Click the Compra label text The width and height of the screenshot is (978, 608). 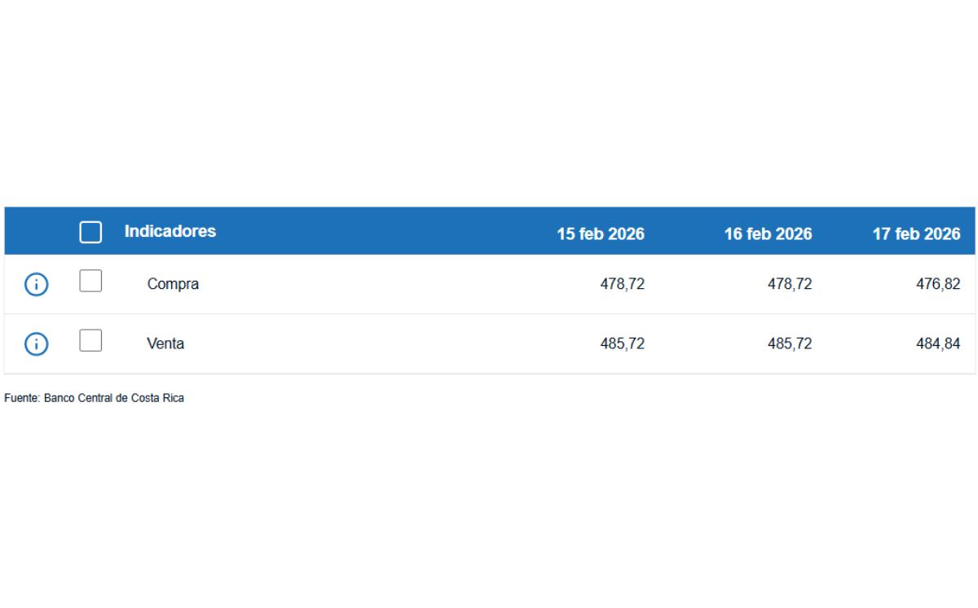pos(173,284)
